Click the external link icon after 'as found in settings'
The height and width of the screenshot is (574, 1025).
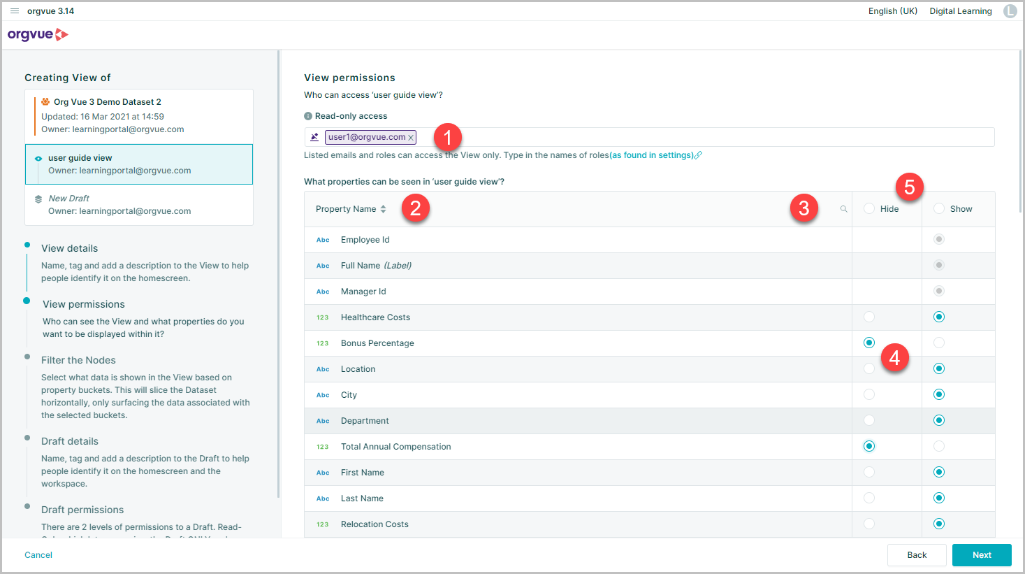coord(699,155)
